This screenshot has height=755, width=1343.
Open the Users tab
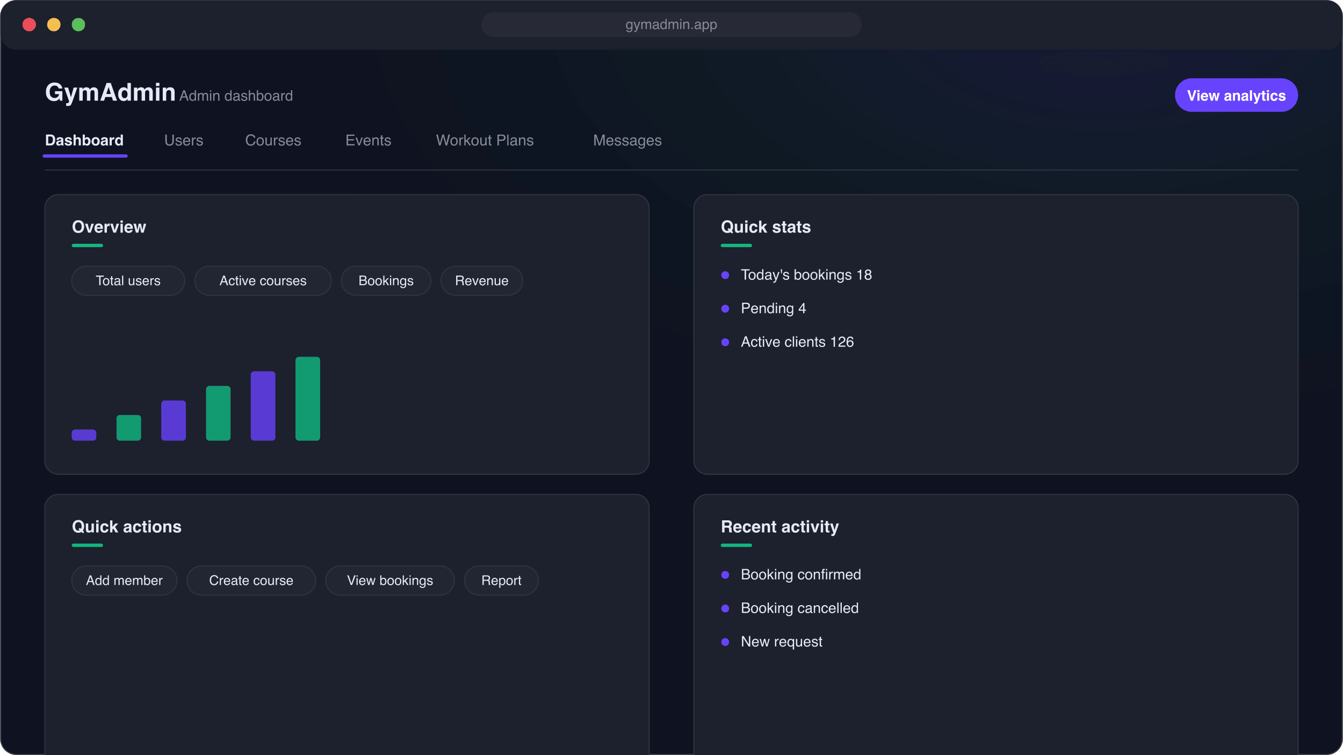tap(184, 141)
